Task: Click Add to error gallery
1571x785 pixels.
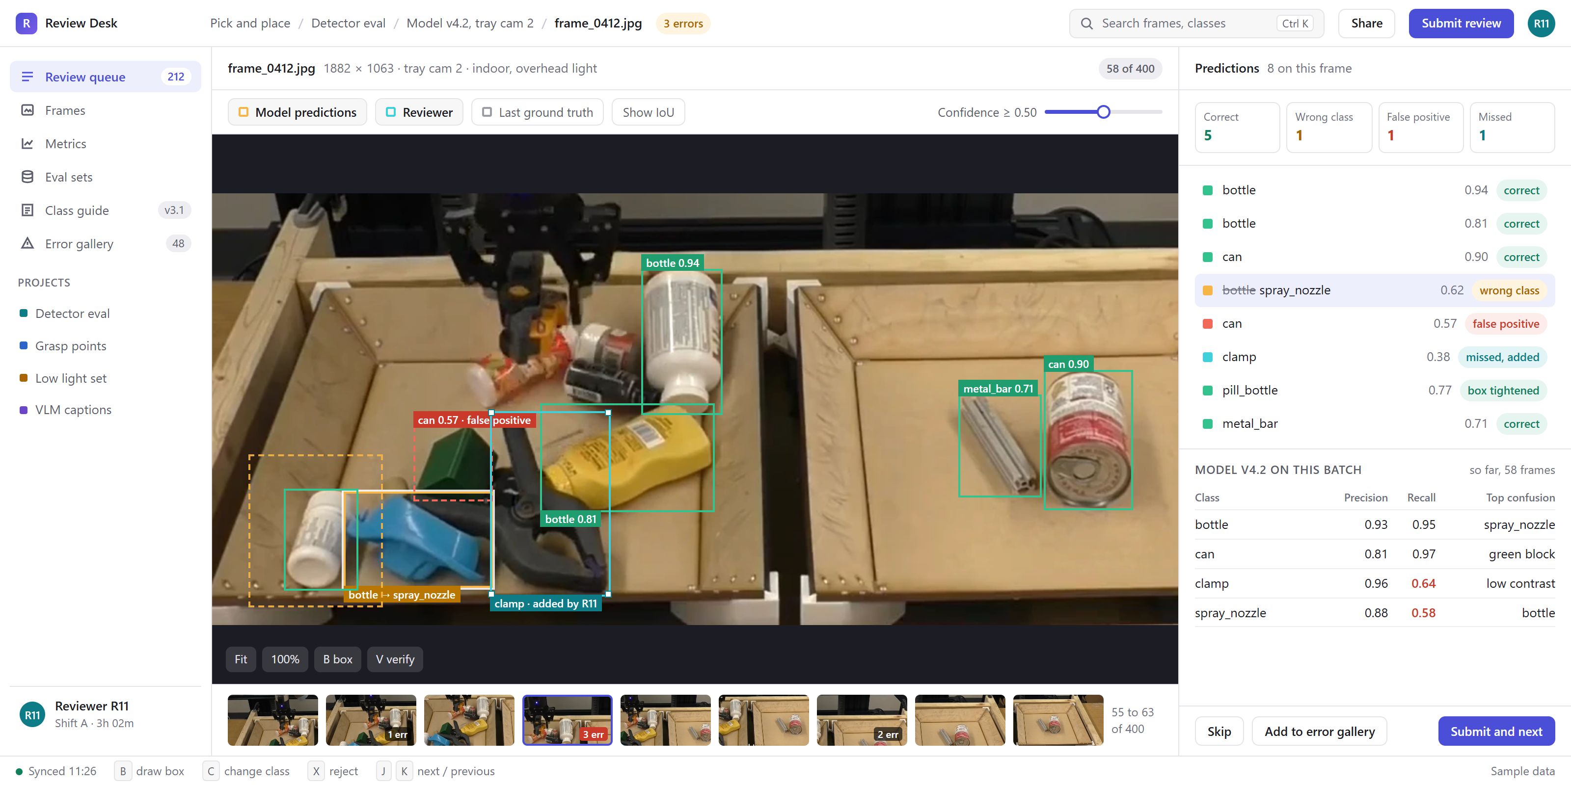Action: pyautogui.click(x=1319, y=731)
